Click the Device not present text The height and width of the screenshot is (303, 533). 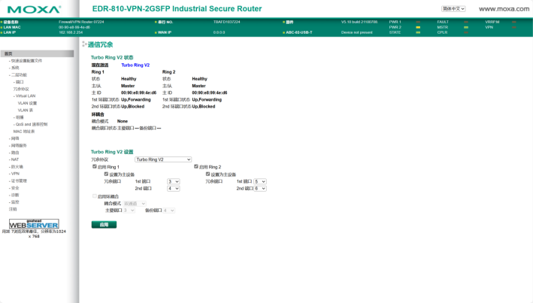pos(357,32)
